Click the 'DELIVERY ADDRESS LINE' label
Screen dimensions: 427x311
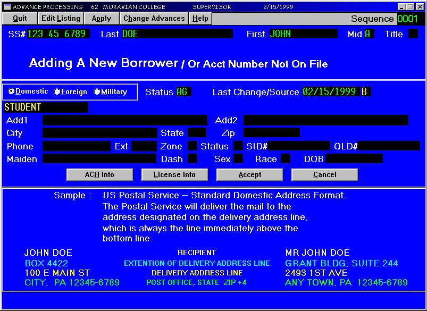coord(197,273)
